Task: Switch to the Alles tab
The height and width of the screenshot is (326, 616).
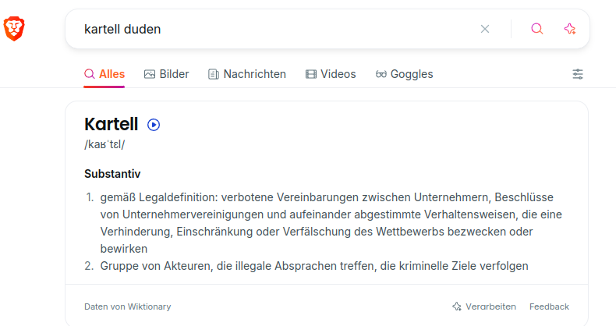Action: (104, 74)
